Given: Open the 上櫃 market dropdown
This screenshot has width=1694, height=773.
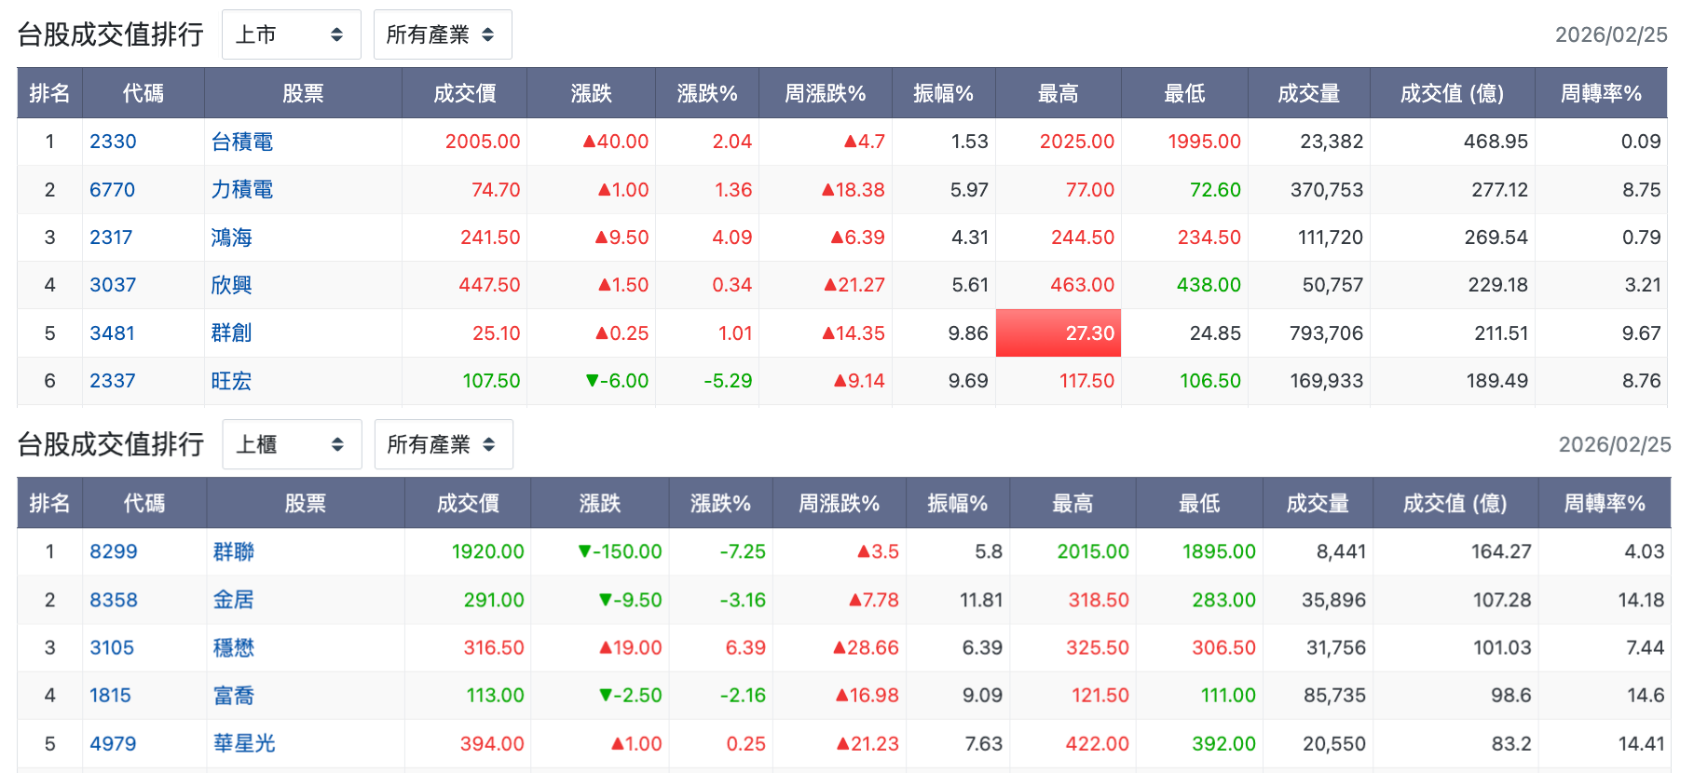Looking at the screenshot, I should 292,444.
